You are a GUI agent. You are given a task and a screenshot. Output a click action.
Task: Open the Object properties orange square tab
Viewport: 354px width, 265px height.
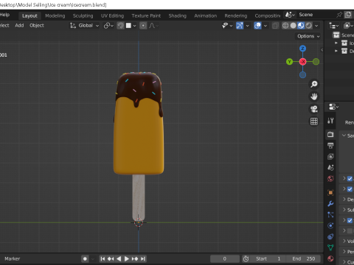(330, 193)
